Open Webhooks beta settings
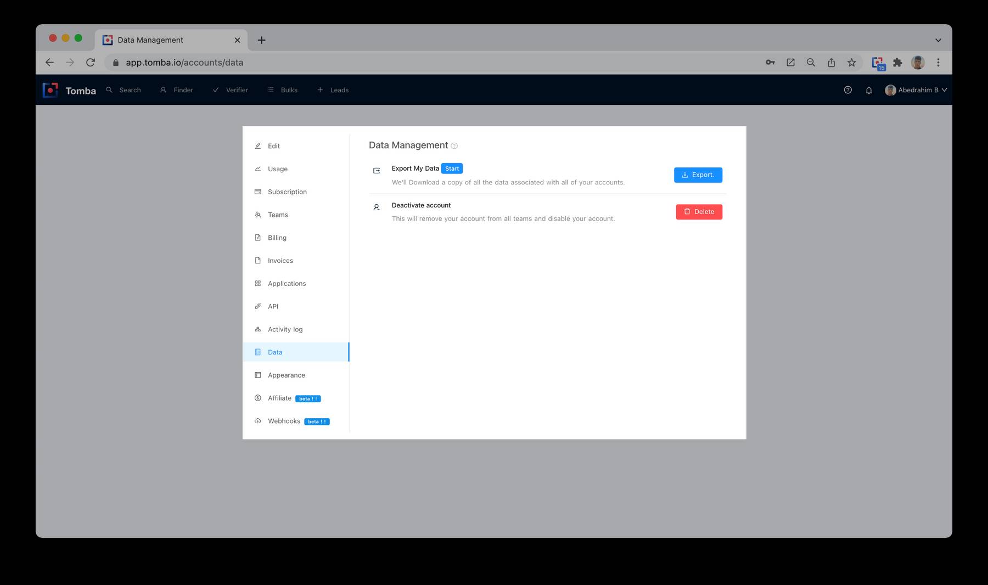Screen dimensions: 988x585 [x=296, y=421]
